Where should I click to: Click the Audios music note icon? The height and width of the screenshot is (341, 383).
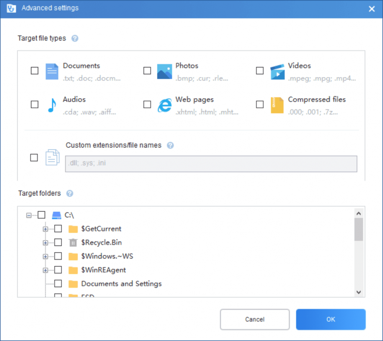coord(52,105)
